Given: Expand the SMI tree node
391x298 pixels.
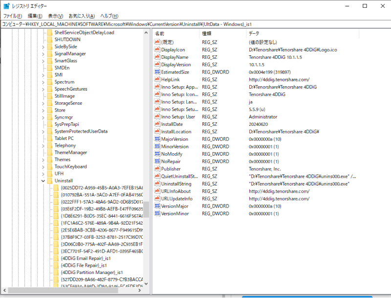Looking at the screenshot, I should [43, 75].
